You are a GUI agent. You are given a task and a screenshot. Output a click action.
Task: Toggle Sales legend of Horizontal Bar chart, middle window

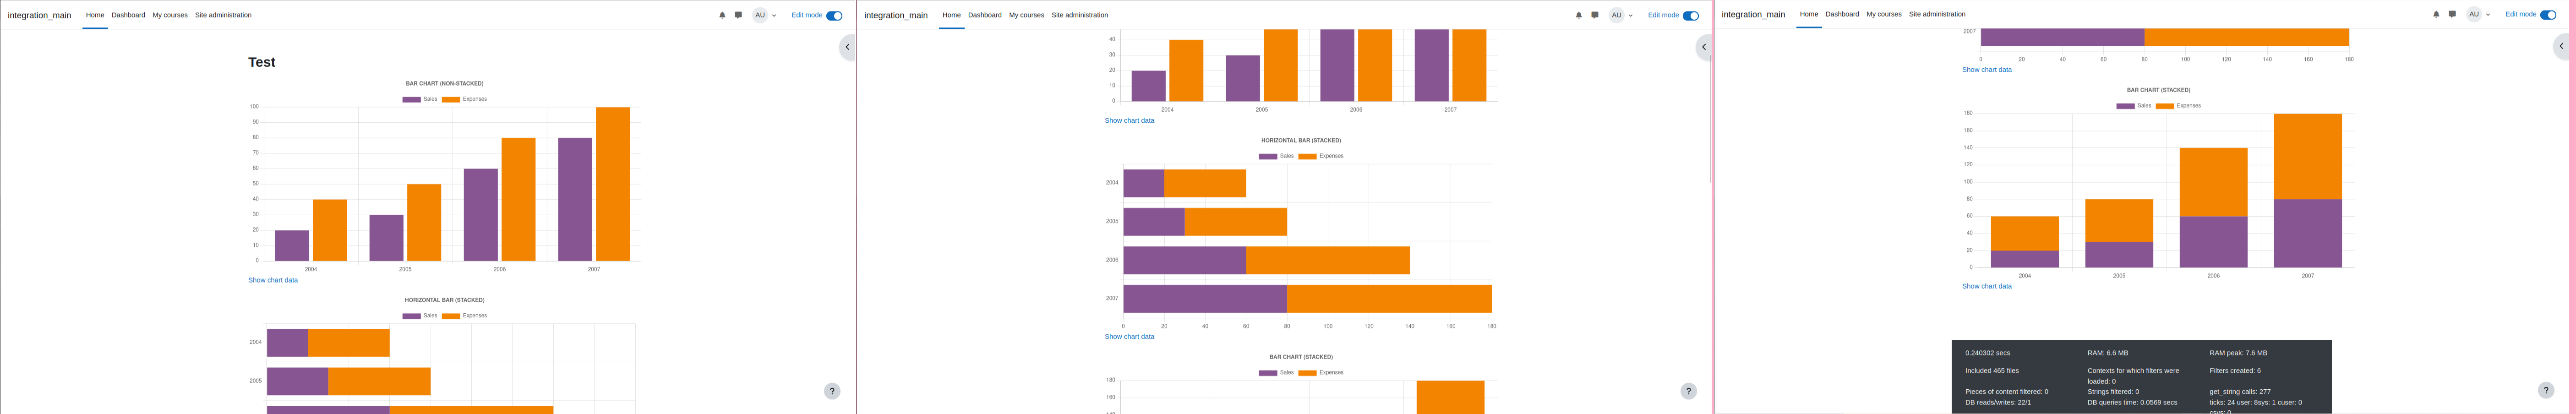(x=1276, y=156)
